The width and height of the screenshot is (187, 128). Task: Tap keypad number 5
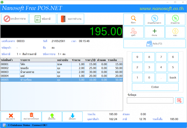173,67
